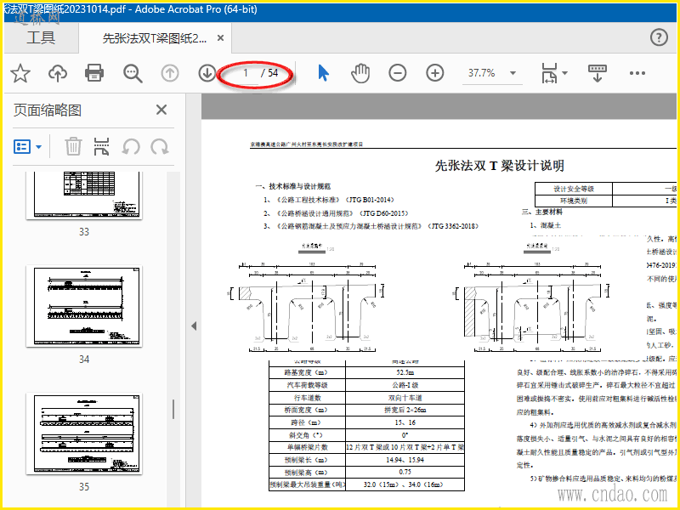Click the 页面缩略图 panel title
Image resolution: width=680 pixels, height=510 pixels.
48,110
